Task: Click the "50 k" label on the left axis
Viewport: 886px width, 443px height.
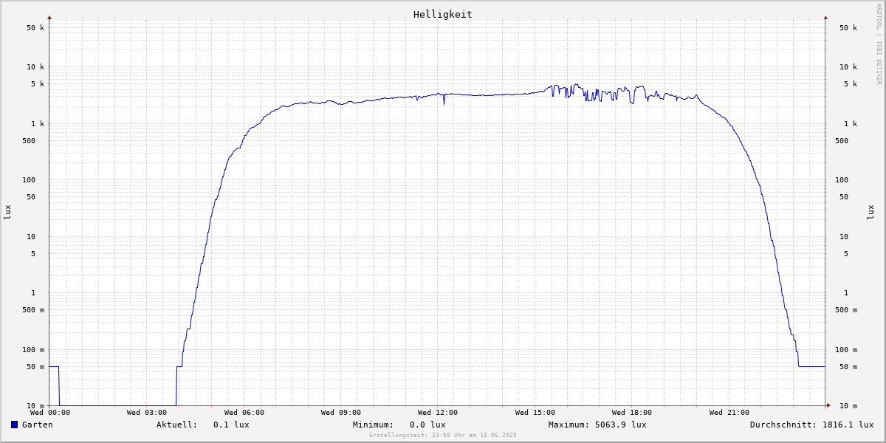Action: [35, 27]
